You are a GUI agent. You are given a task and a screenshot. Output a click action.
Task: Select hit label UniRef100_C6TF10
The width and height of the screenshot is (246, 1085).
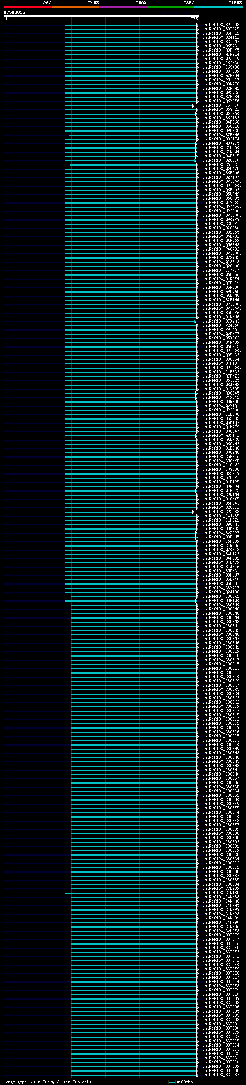point(220,105)
